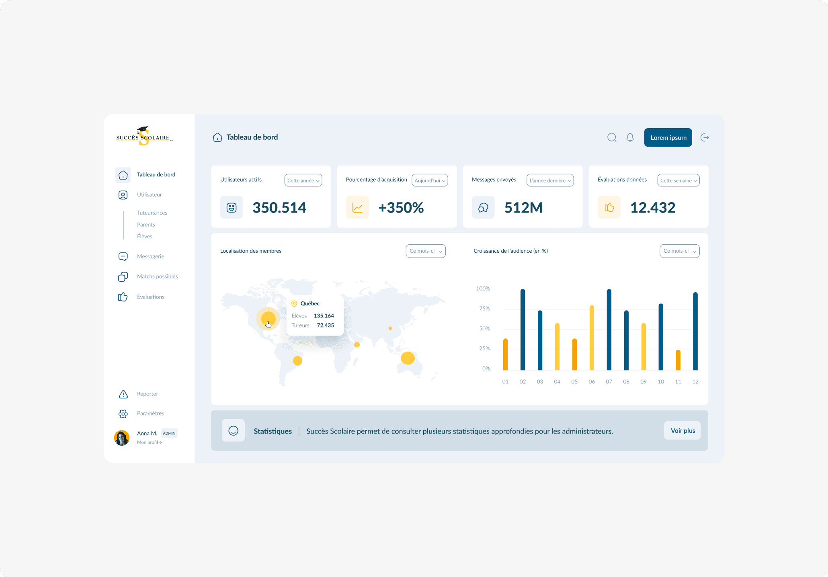Screen dimensions: 828x577
Task: Click the Messagerie chat icon
Action: tap(123, 256)
